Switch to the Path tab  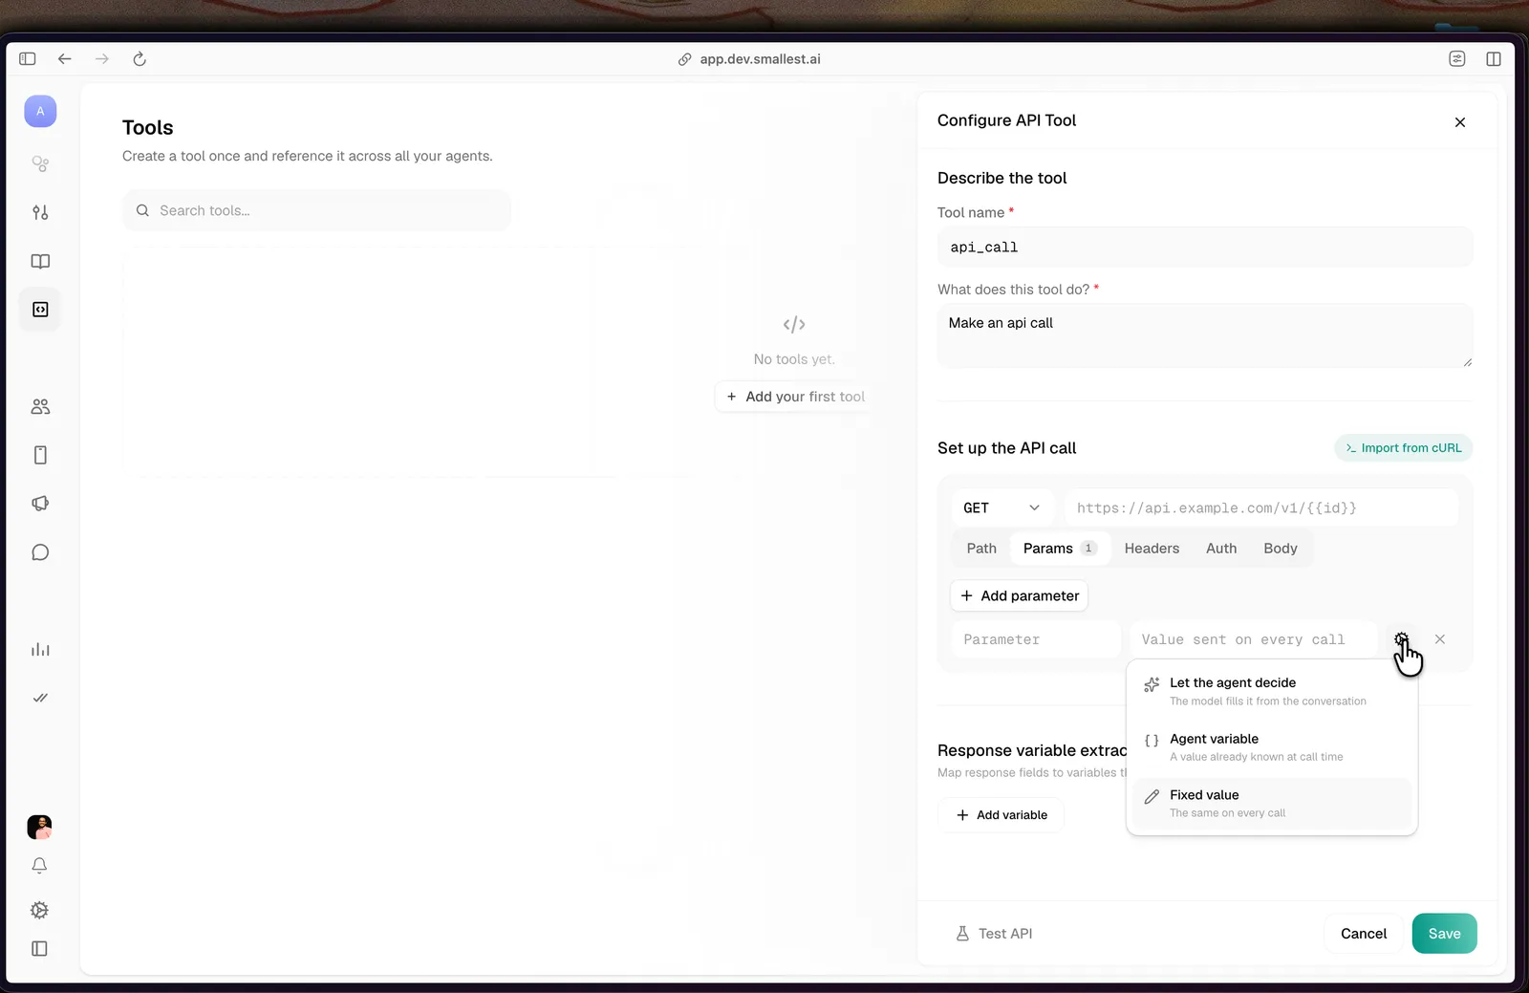[981, 549]
